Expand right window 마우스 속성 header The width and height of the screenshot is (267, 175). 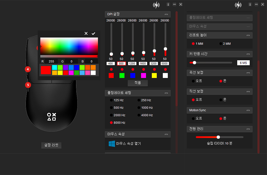click(220, 27)
